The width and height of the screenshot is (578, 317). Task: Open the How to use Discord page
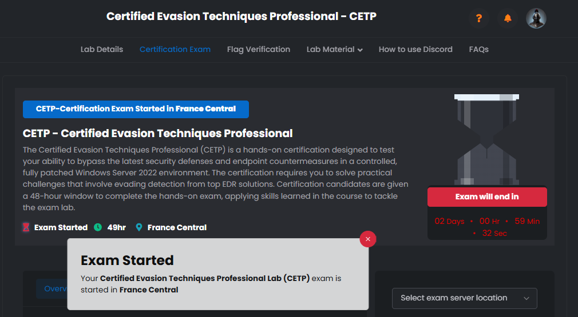[415, 50]
